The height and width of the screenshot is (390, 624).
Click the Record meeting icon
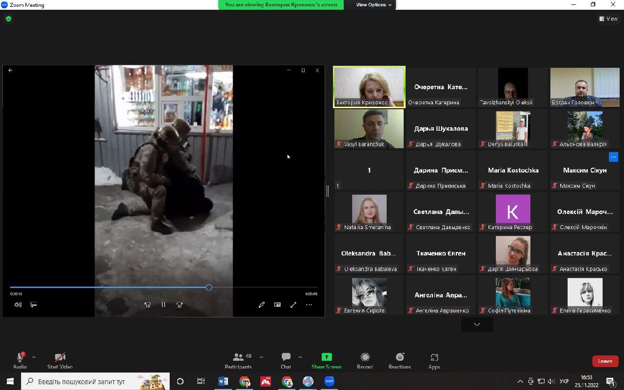coord(365,360)
